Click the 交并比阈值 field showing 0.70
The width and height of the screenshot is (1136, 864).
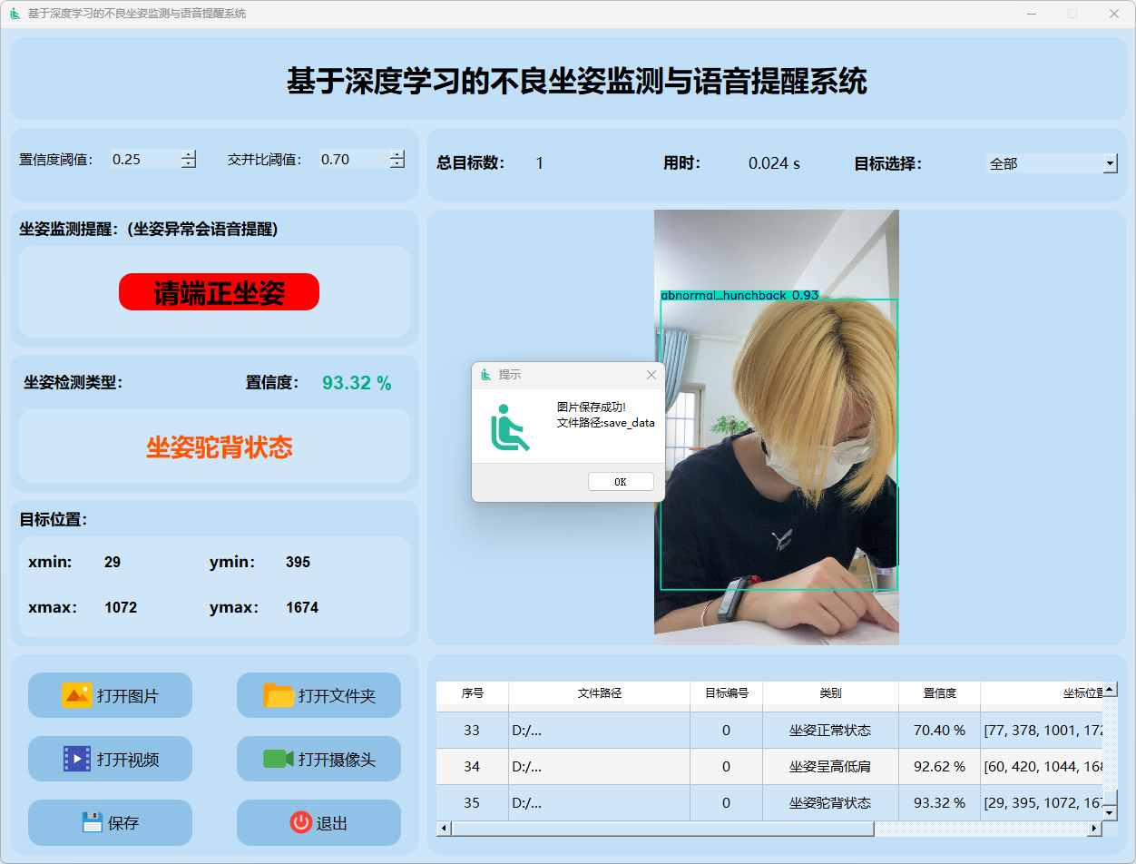(x=352, y=160)
